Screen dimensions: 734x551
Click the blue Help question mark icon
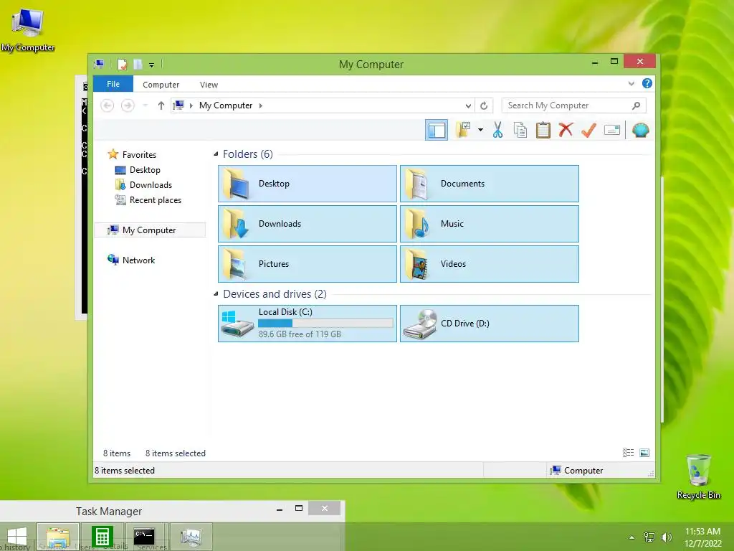tap(647, 83)
